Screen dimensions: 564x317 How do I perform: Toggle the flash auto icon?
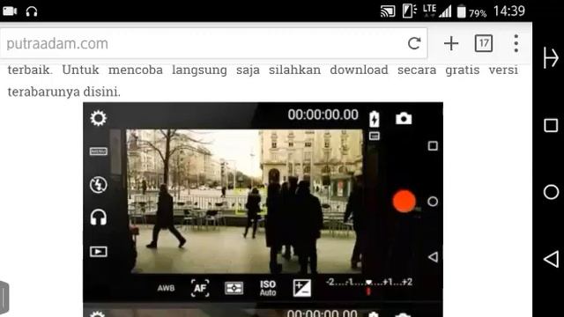coord(98,185)
